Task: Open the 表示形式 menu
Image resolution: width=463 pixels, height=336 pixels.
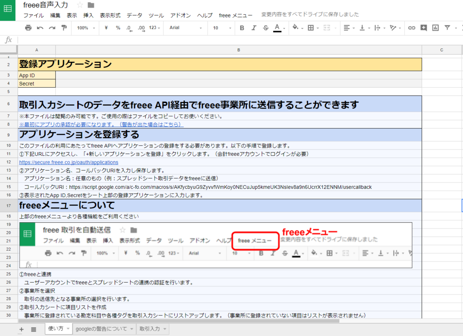Action: click(x=110, y=15)
